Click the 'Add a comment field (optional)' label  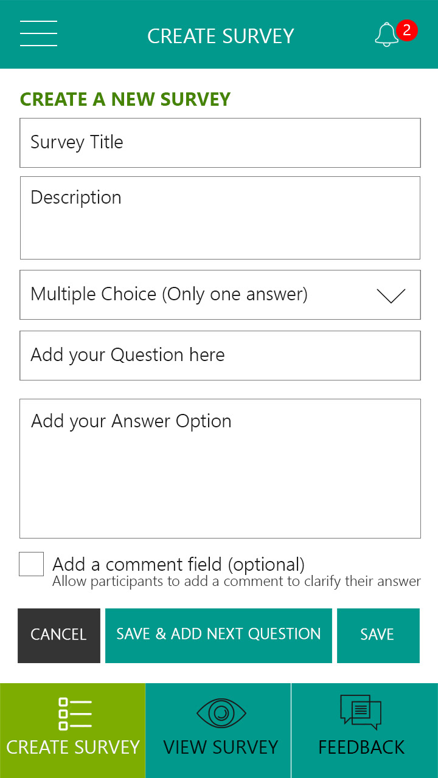click(x=178, y=565)
